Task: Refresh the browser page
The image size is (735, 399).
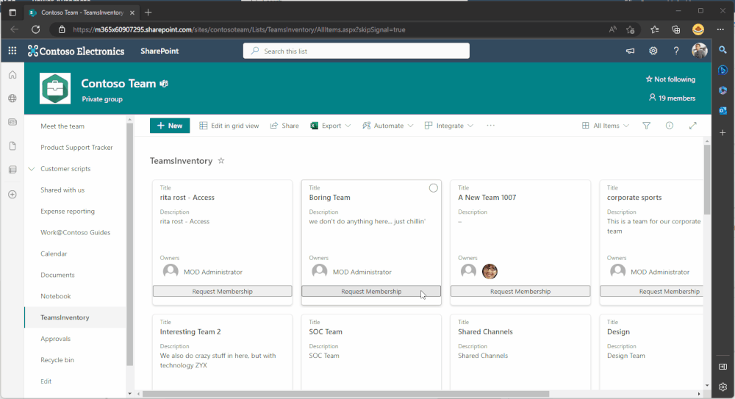Action: point(35,29)
